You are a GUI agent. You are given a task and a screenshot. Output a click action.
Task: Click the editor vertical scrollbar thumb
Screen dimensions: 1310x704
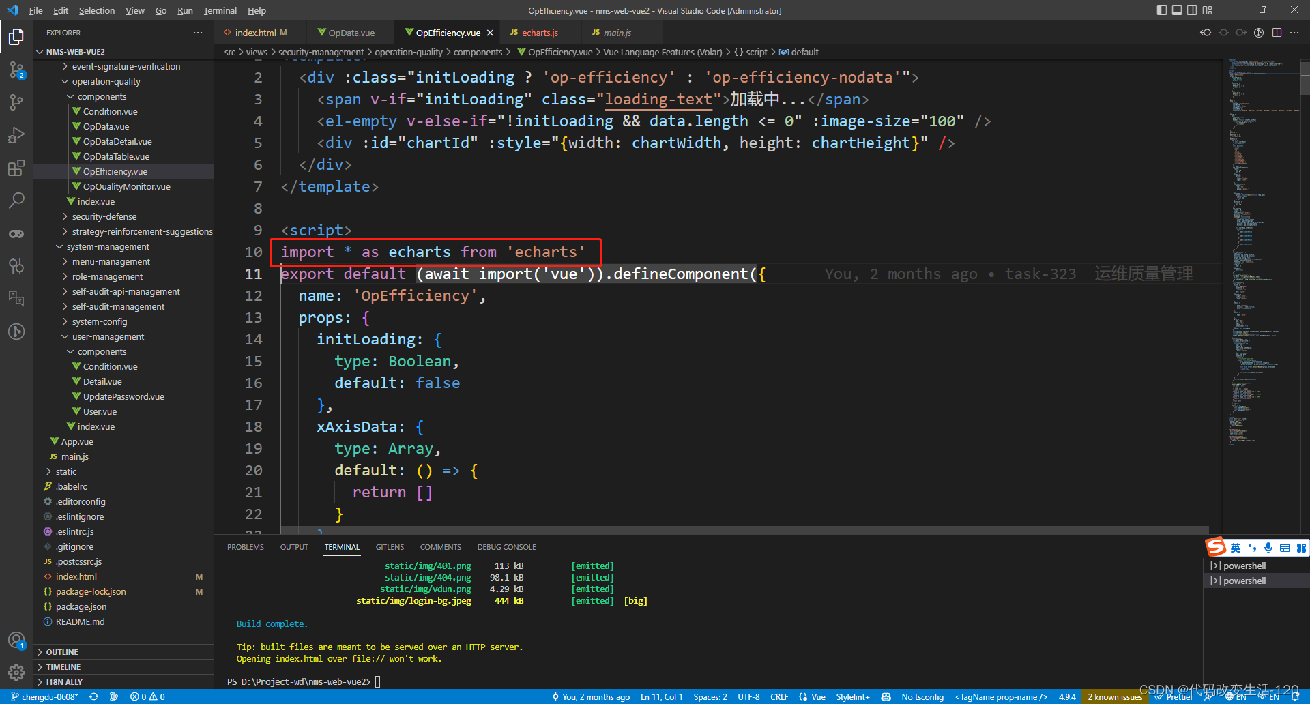1305,78
